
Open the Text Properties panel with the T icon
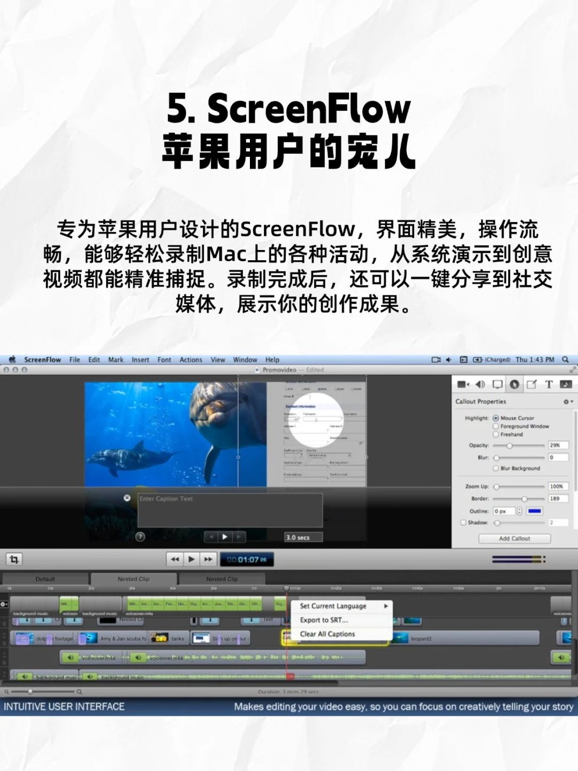(549, 384)
